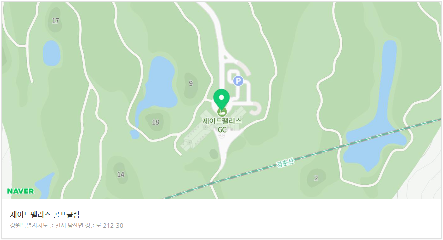This screenshot has width=443, height=240.
Task: Select hole 17 marker on the map
Action: [56, 21]
